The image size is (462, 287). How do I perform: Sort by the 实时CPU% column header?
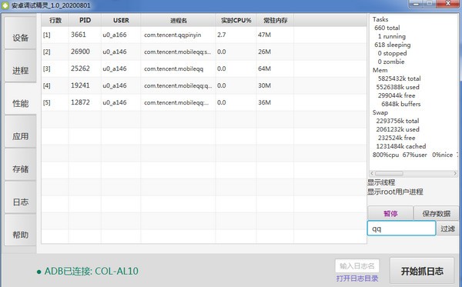point(236,20)
